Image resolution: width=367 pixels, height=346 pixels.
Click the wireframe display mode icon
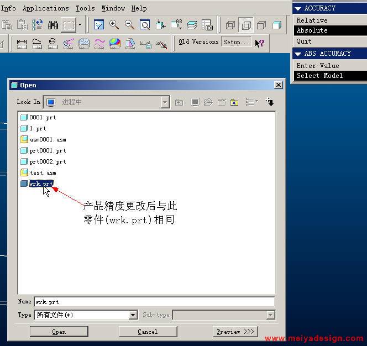(x=230, y=25)
